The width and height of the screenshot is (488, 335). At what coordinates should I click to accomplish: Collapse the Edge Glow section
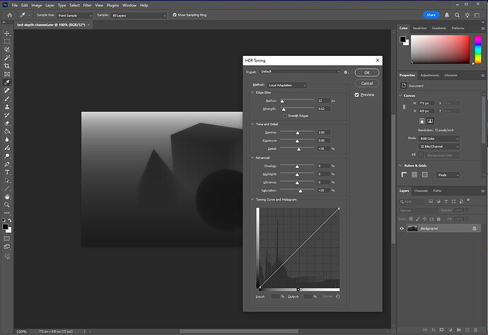[x=252, y=93]
